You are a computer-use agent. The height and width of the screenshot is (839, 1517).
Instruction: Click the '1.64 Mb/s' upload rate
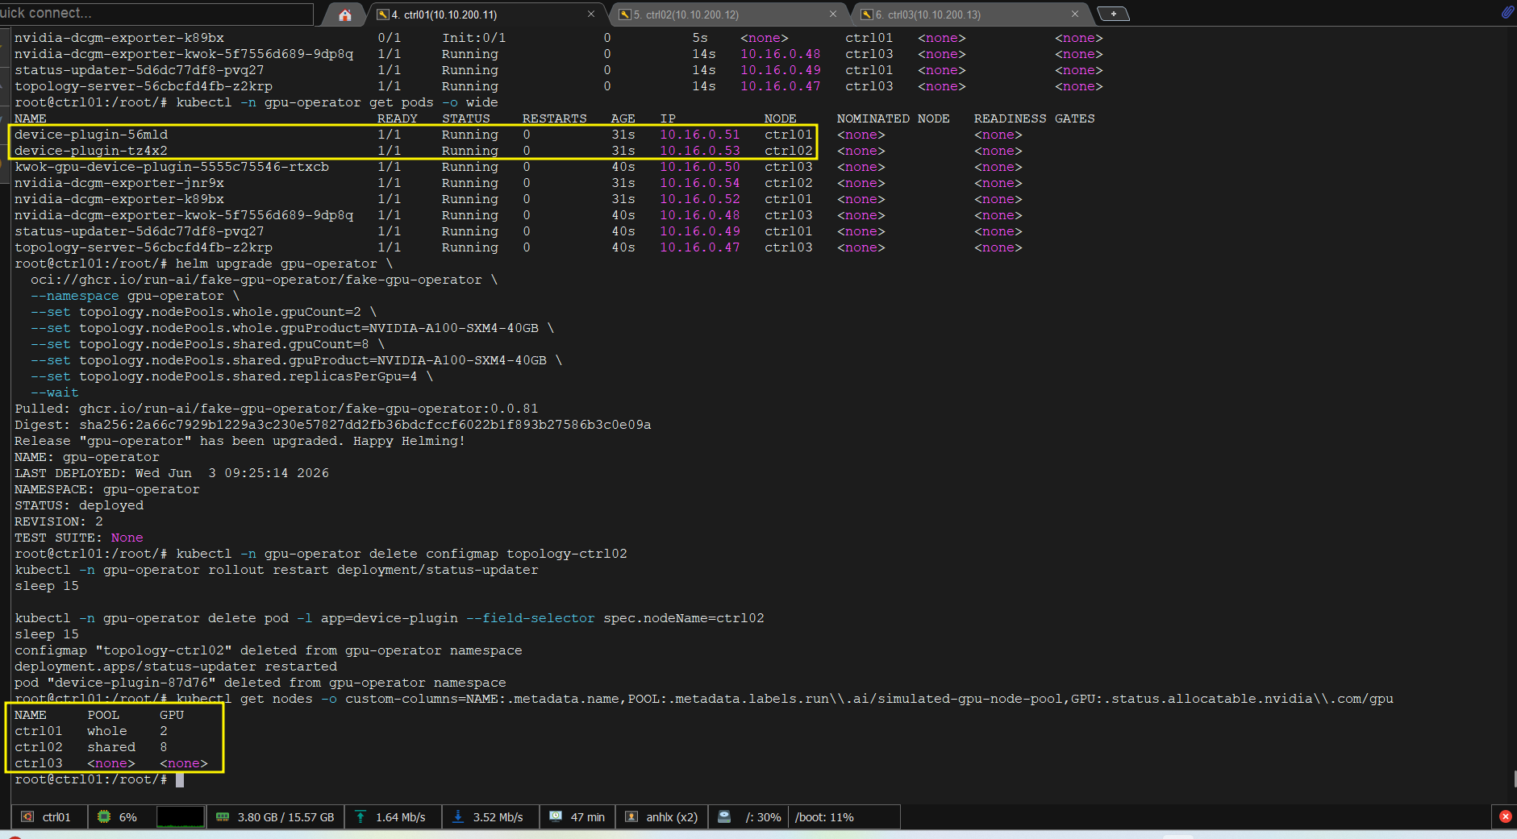401,817
